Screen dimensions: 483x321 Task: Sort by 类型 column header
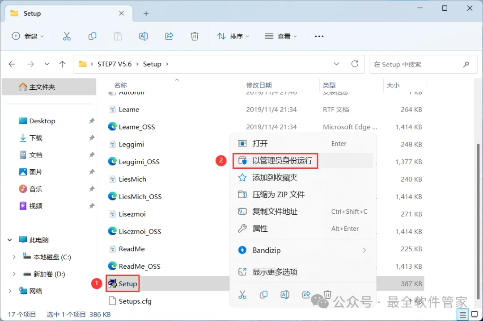tap(329, 85)
